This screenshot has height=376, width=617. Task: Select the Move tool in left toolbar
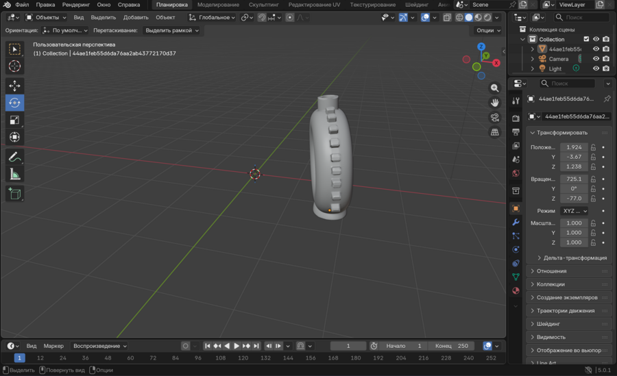(x=14, y=86)
